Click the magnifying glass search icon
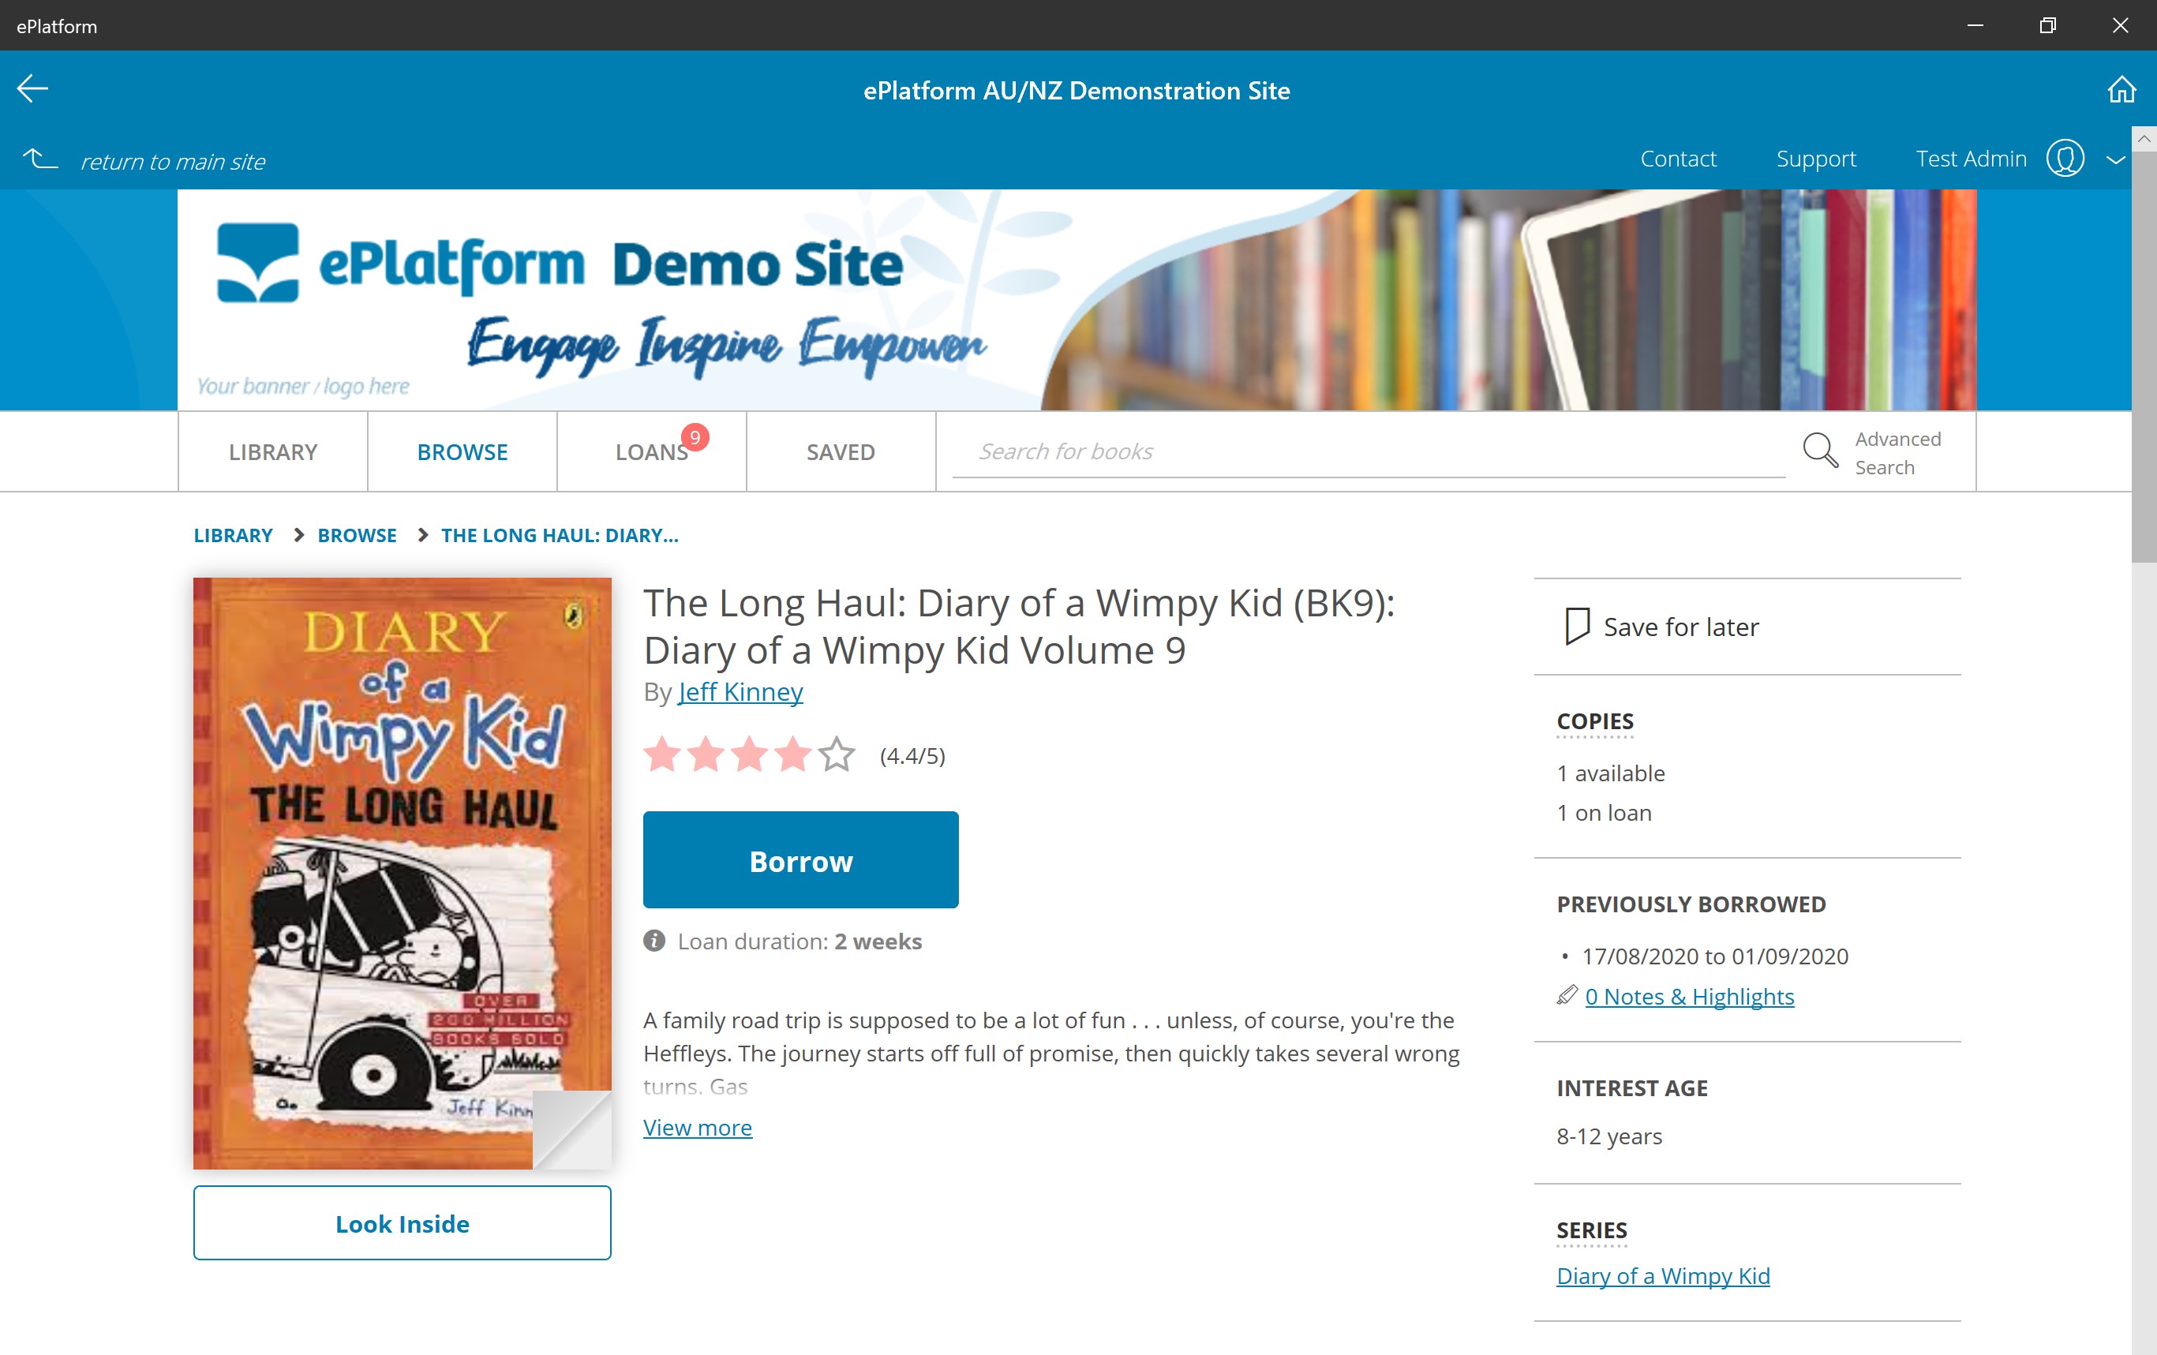 click(1819, 451)
